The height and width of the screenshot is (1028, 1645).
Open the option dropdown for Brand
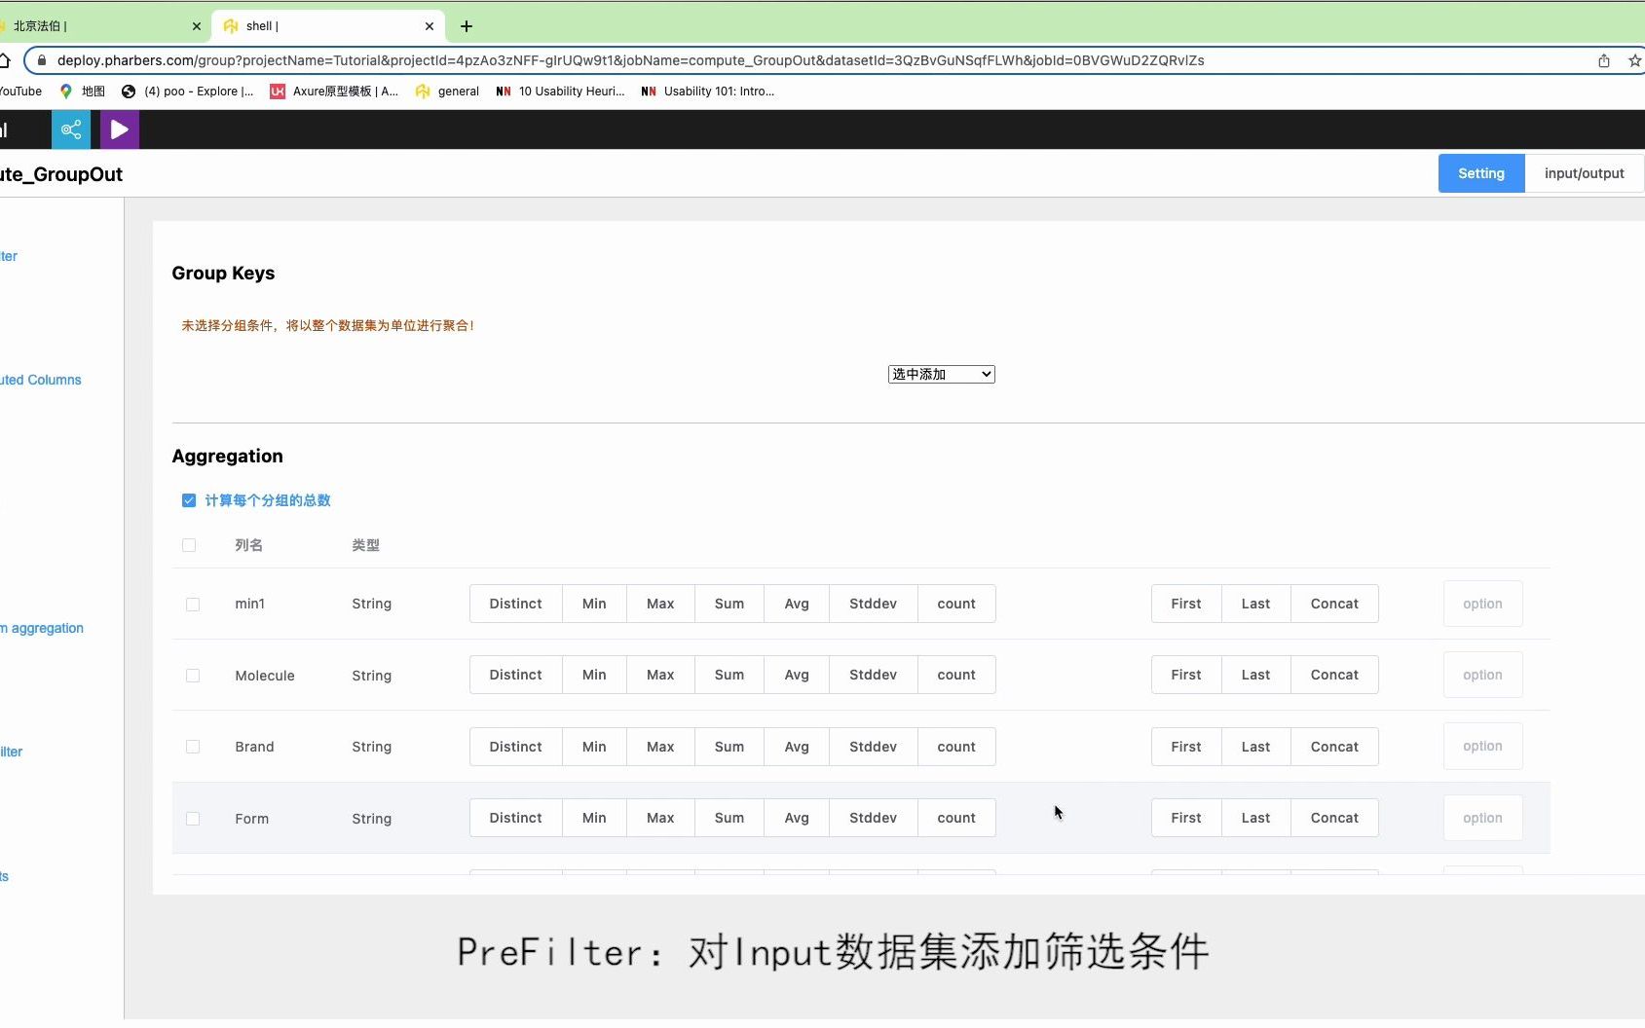(x=1482, y=746)
